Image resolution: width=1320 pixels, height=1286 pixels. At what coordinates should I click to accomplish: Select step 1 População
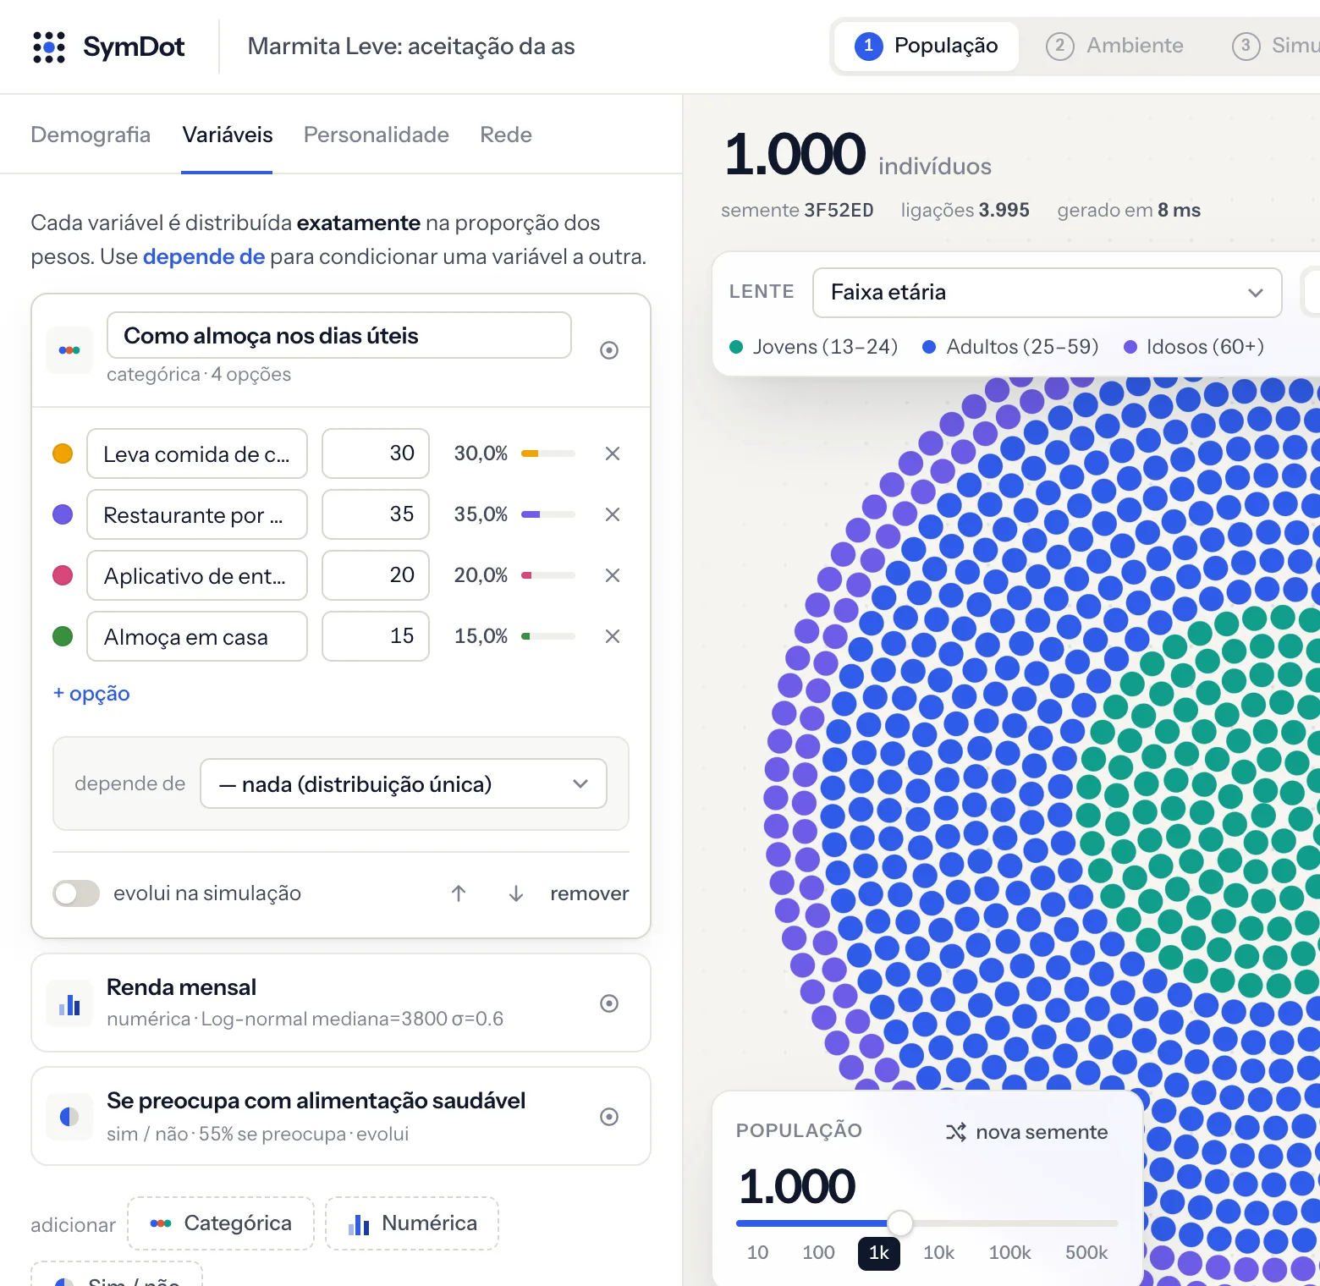[x=927, y=46]
